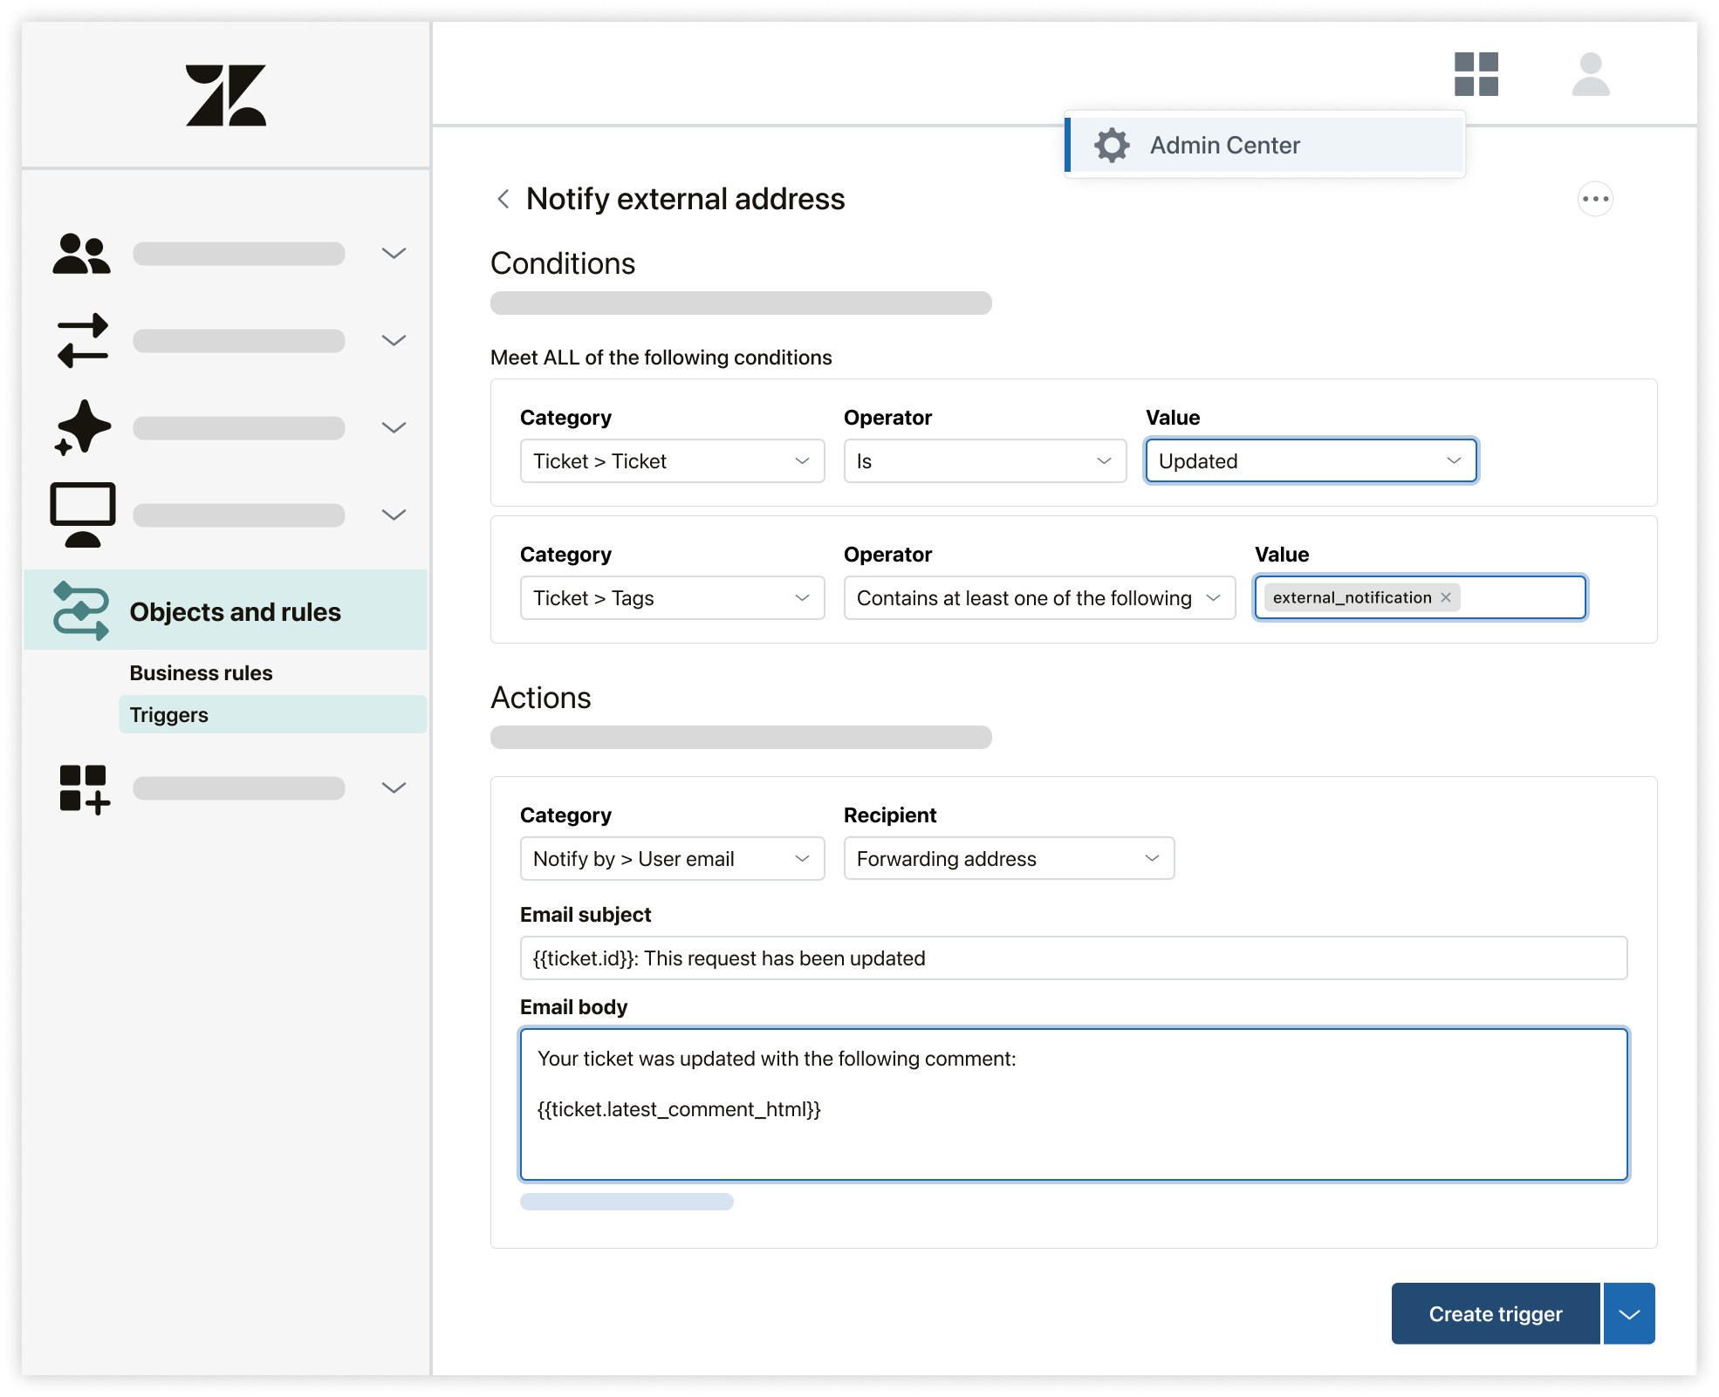Click the Zendesk logo

tap(225, 95)
